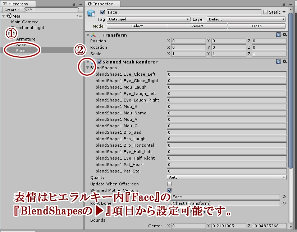Collapse the Transform component

[x=88, y=35]
